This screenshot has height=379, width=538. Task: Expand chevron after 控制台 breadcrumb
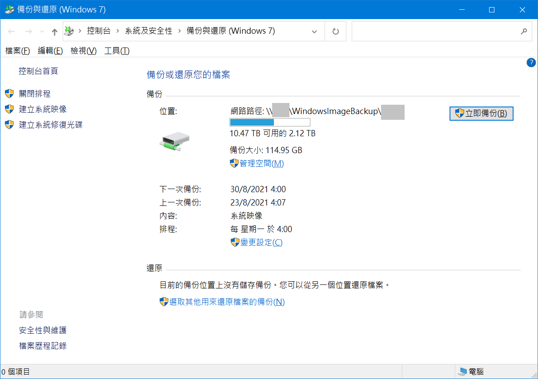(118, 31)
